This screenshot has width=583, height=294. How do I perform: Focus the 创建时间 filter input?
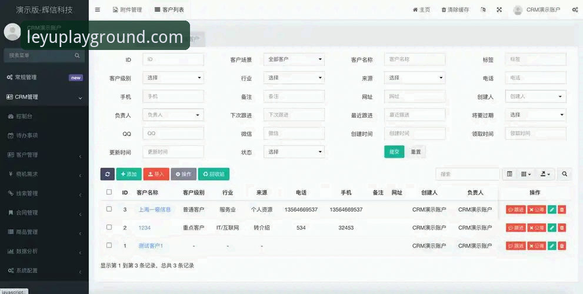[x=415, y=133]
